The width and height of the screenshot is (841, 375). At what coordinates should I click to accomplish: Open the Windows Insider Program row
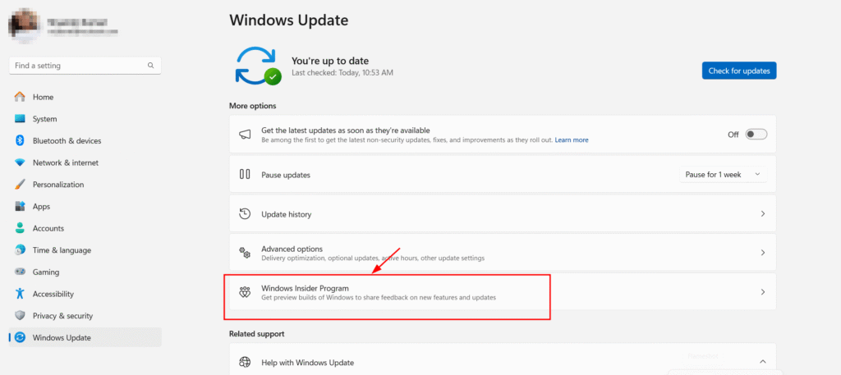point(503,292)
